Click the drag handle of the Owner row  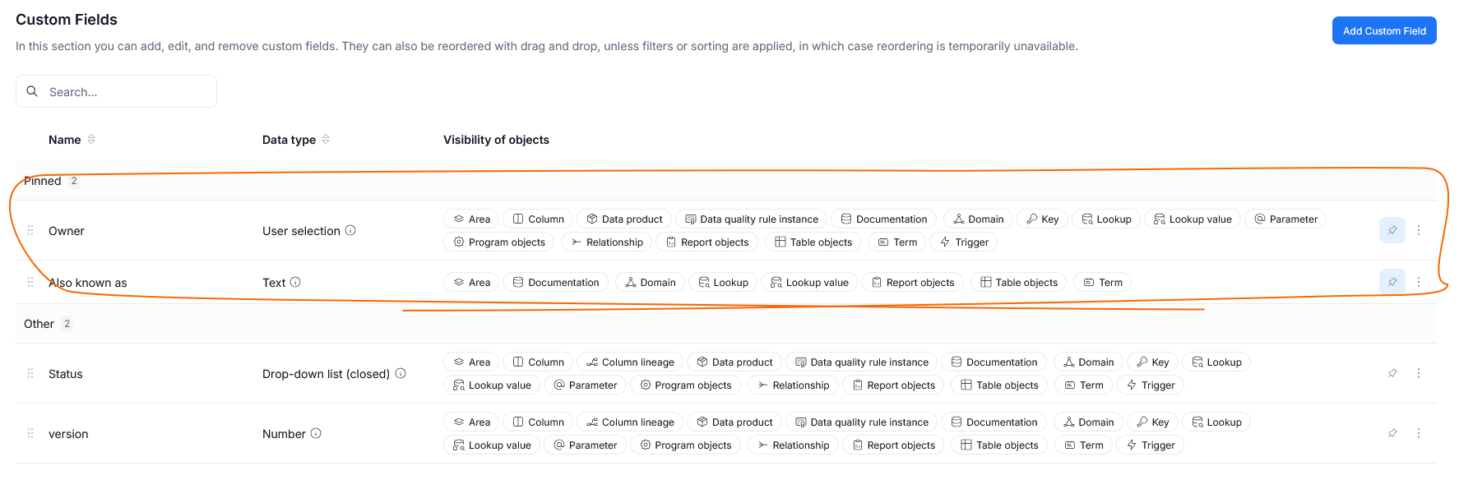(x=30, y=230)
